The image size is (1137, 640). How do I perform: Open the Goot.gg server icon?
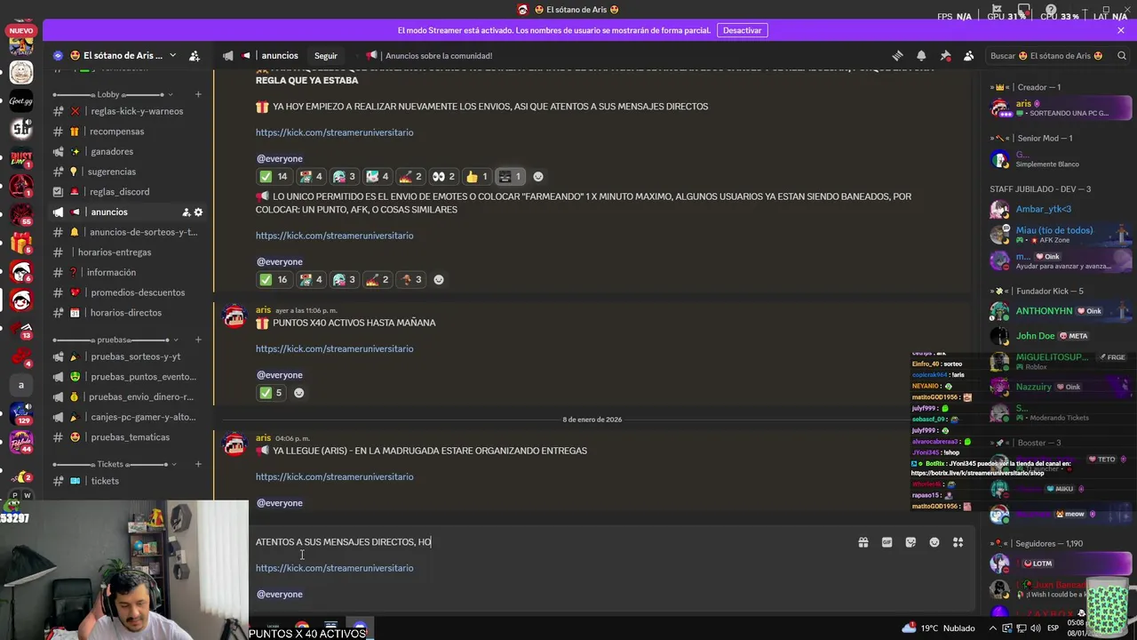tap(21, 100)
